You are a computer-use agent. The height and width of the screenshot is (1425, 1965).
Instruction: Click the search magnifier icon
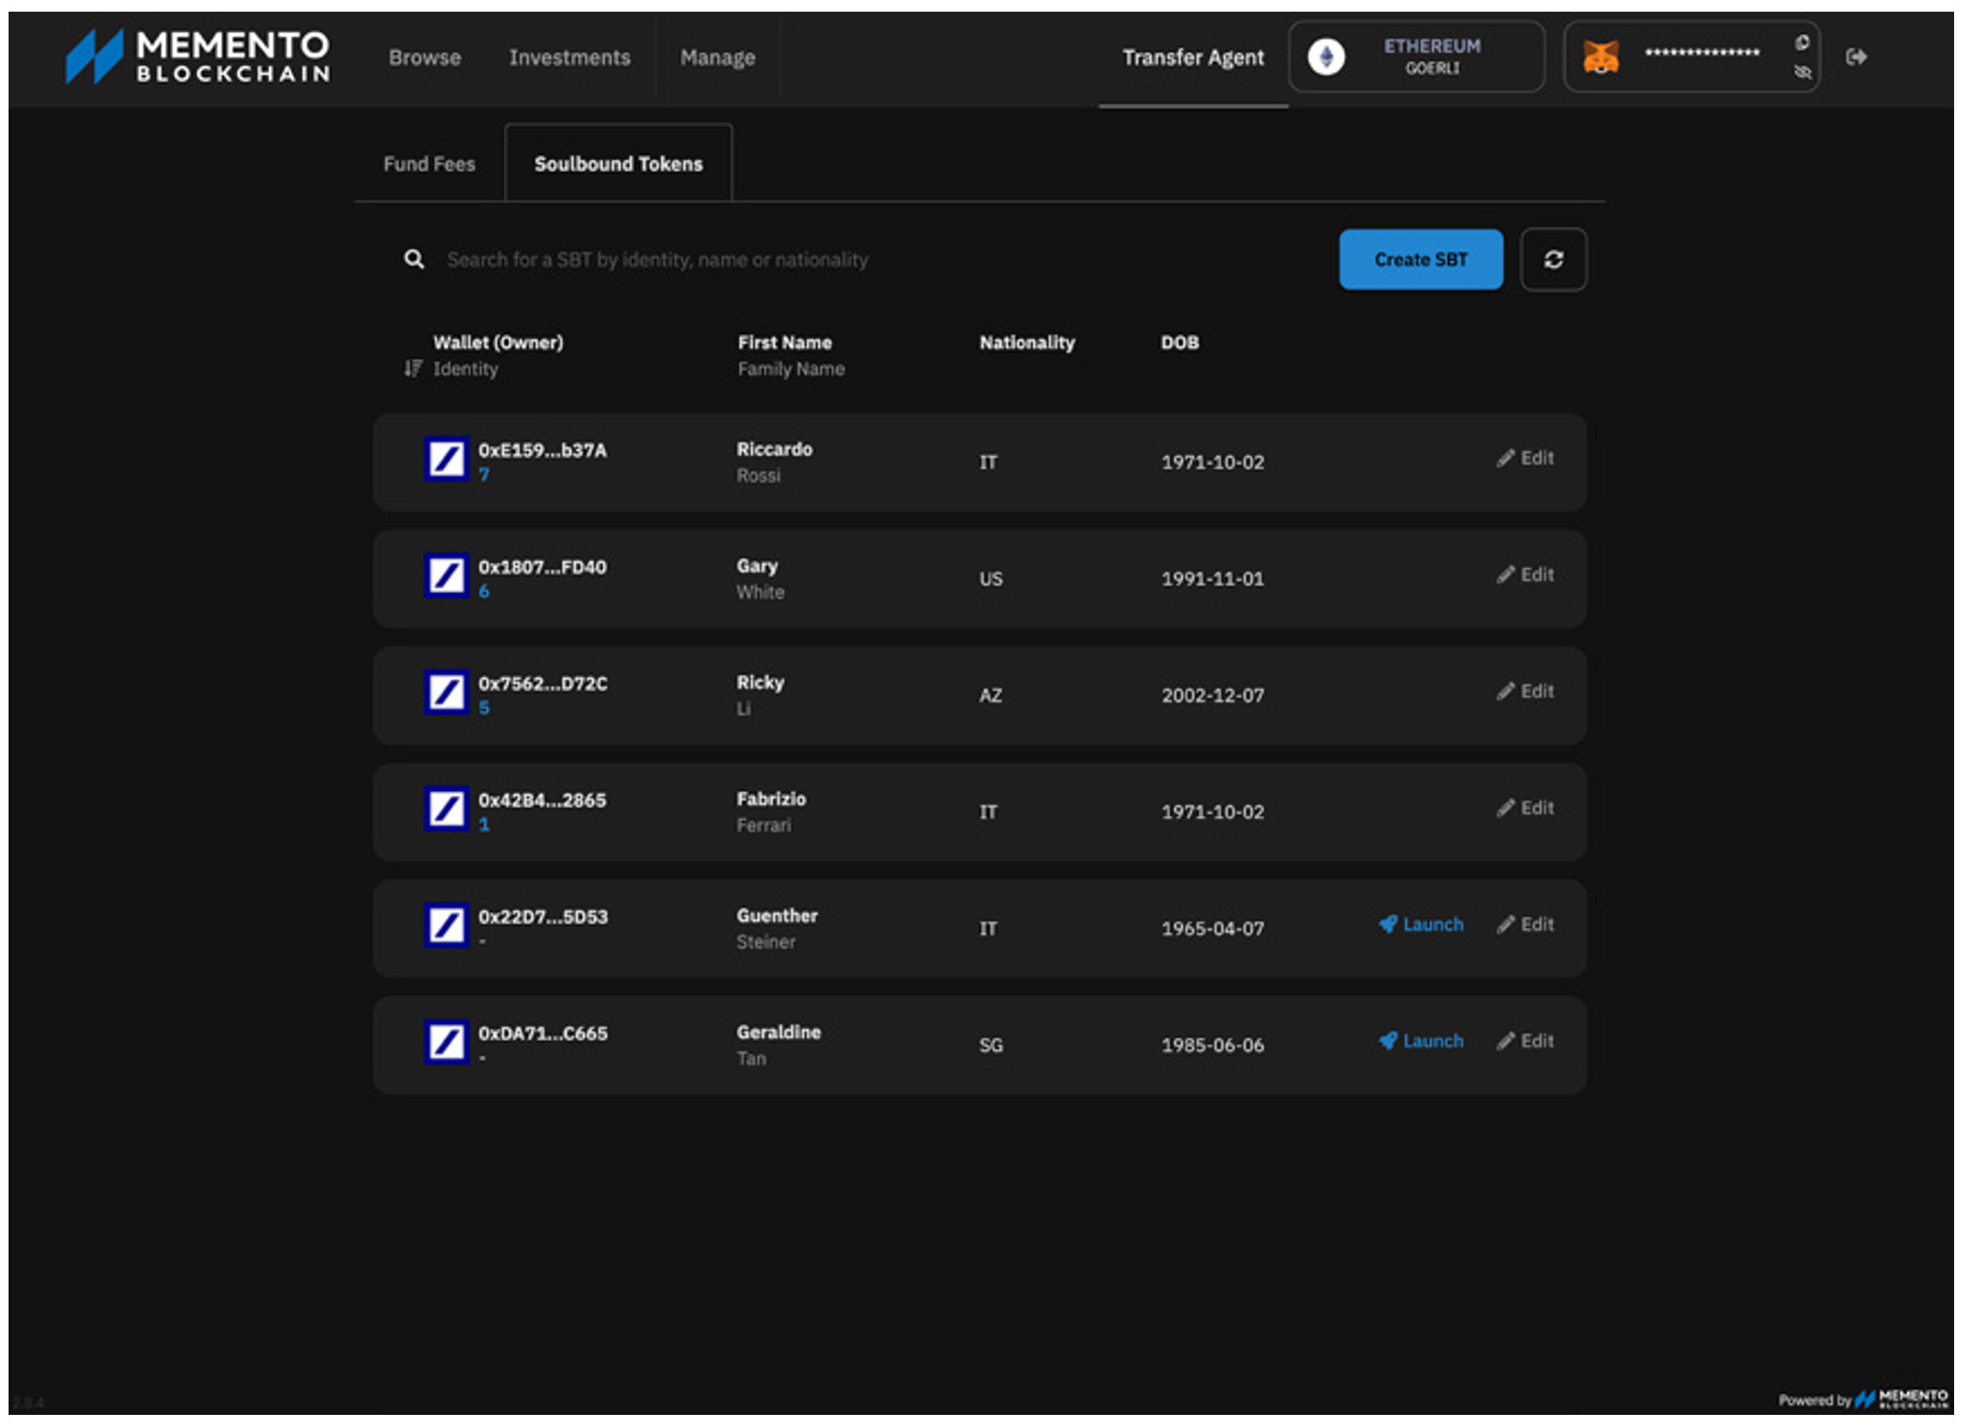414,259
